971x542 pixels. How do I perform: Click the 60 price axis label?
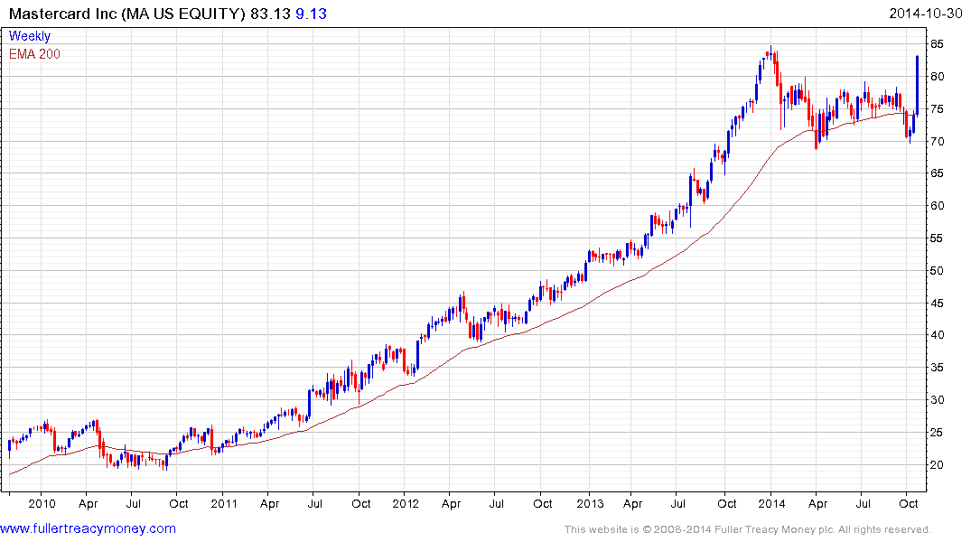tap(937, 206)
